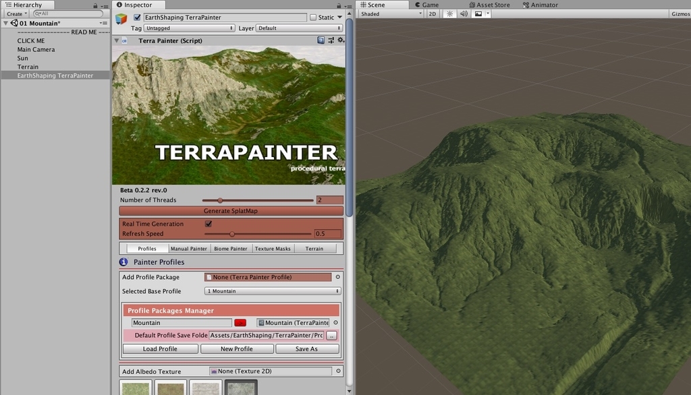Open the Inspector panel options menu icon
691x395 pixels.
point(348,6)
